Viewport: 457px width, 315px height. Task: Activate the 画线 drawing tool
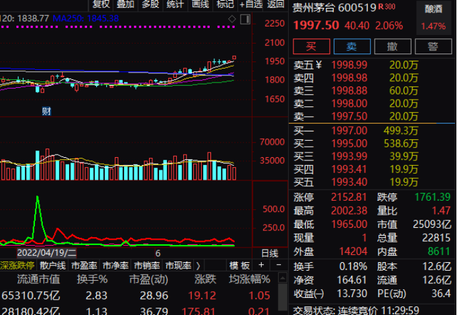coord(200,4)
